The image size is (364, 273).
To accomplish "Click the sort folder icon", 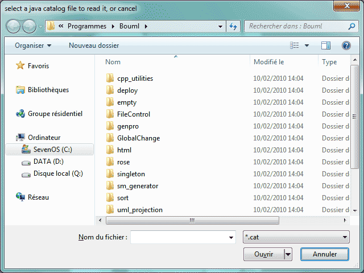I will [110, 198].
